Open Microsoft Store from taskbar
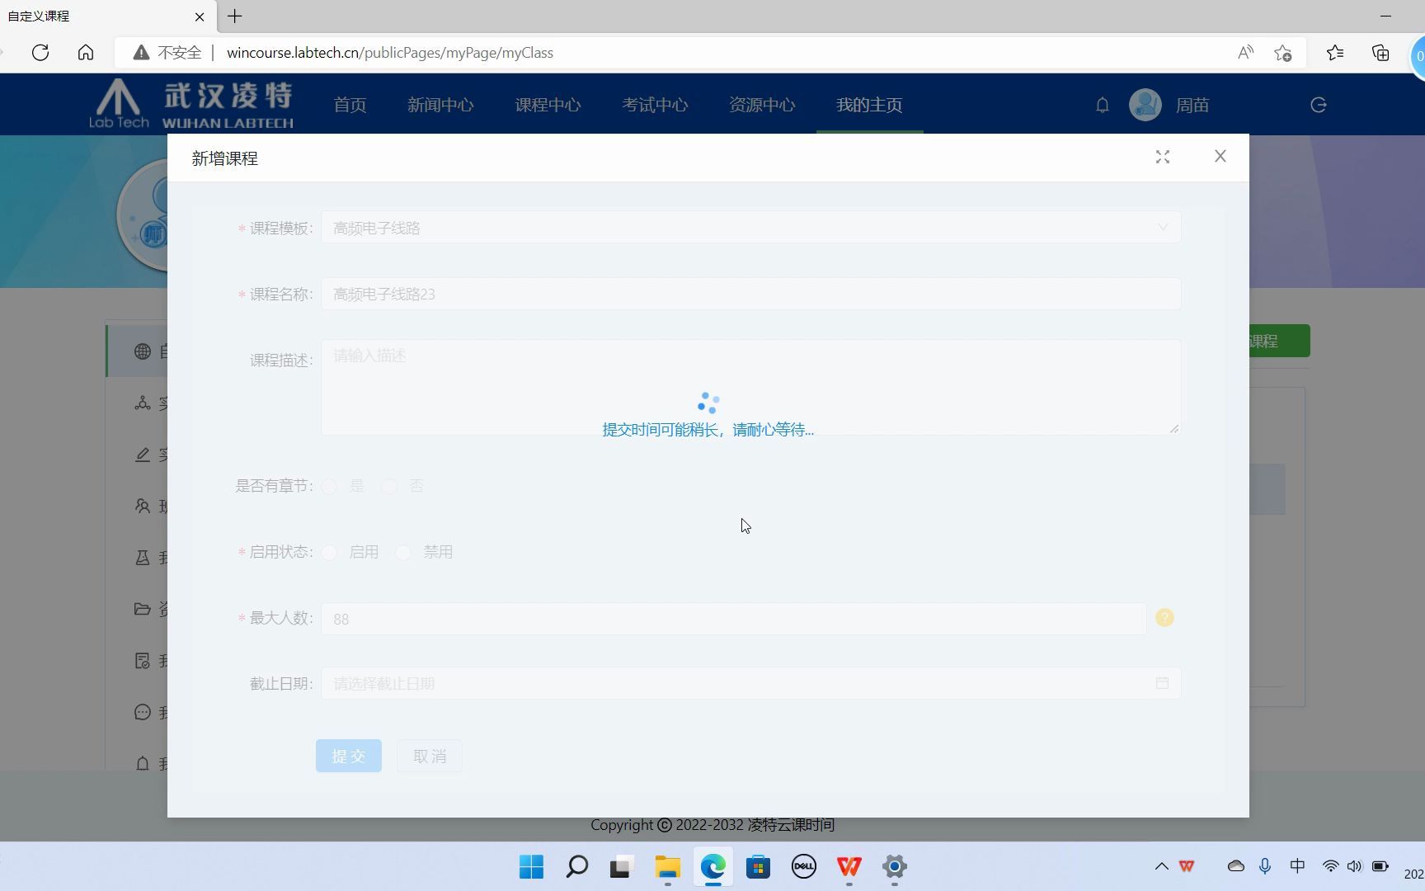1425x891 pixels. pyautogui.click(x=758, y=866)
